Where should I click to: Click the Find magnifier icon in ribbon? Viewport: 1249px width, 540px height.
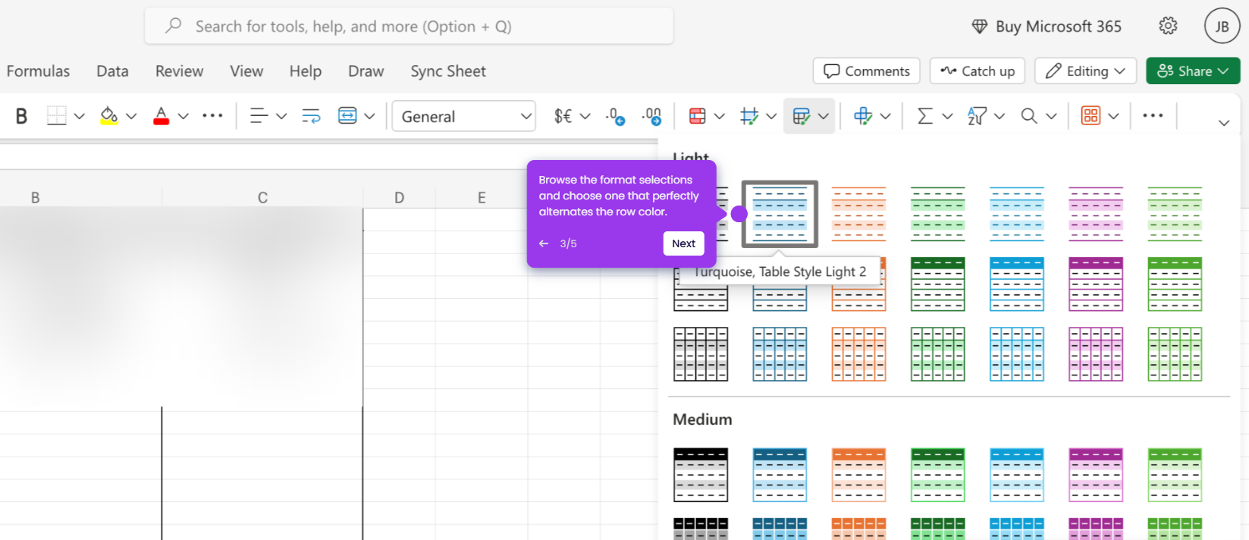pos(1028,116)
